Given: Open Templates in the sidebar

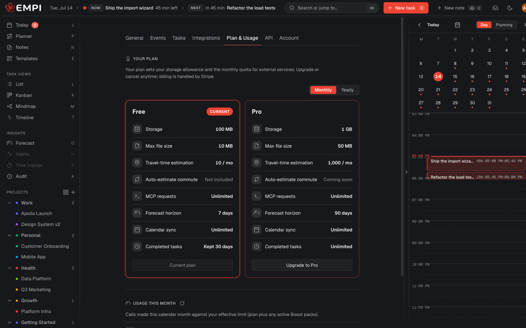Looking at the screenshot, I should 40,58.
